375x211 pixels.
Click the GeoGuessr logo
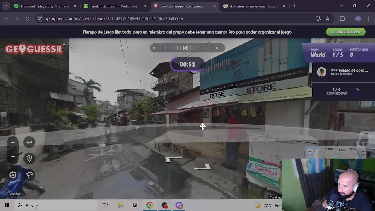pos(34,49)
